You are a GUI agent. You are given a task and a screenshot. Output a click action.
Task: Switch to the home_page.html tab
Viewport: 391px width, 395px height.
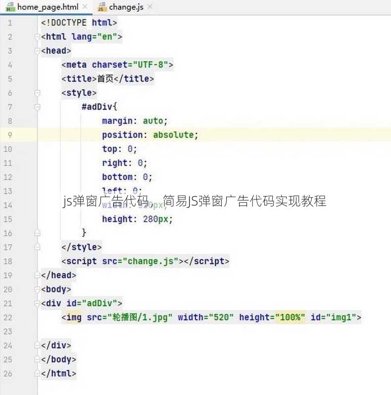pyautogui.click(x=47, y=7)
